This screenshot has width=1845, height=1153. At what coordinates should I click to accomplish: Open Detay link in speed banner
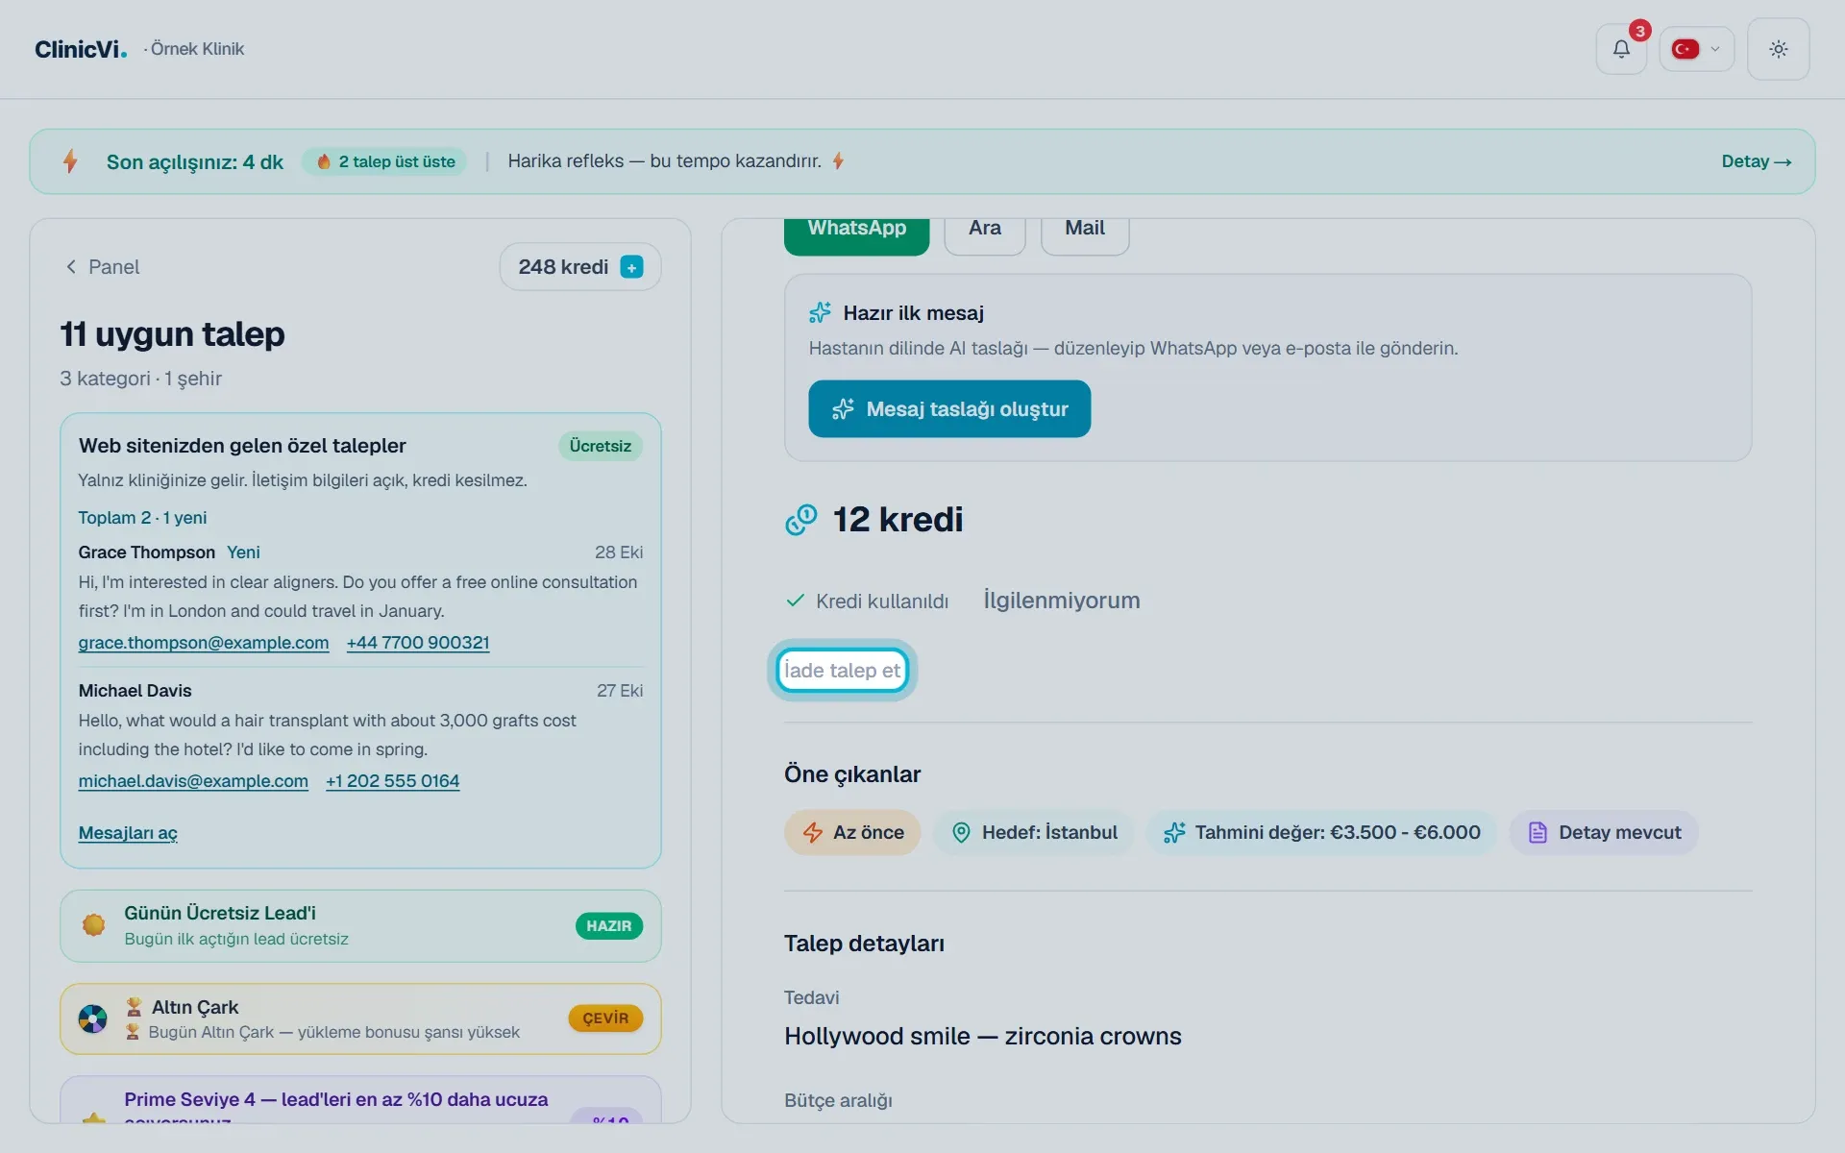[1756, 161]
